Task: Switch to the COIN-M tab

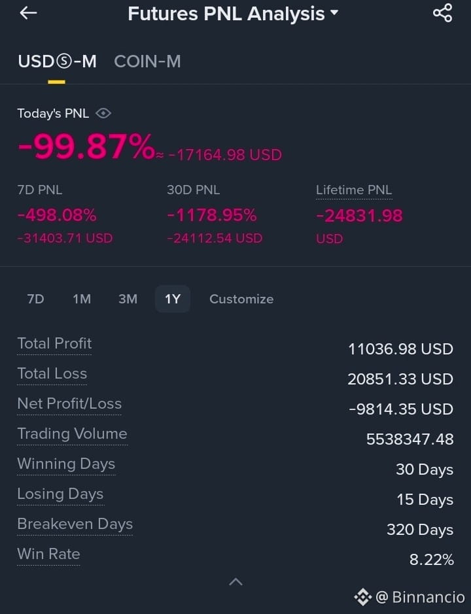Action: pos(147,61)
